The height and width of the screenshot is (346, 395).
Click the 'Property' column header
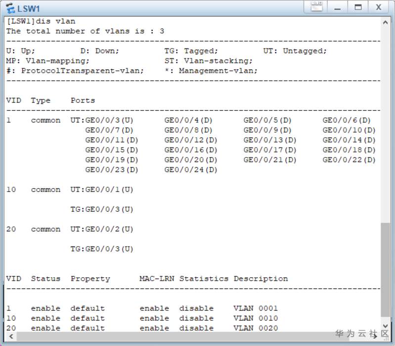click(x=90, y=279)
